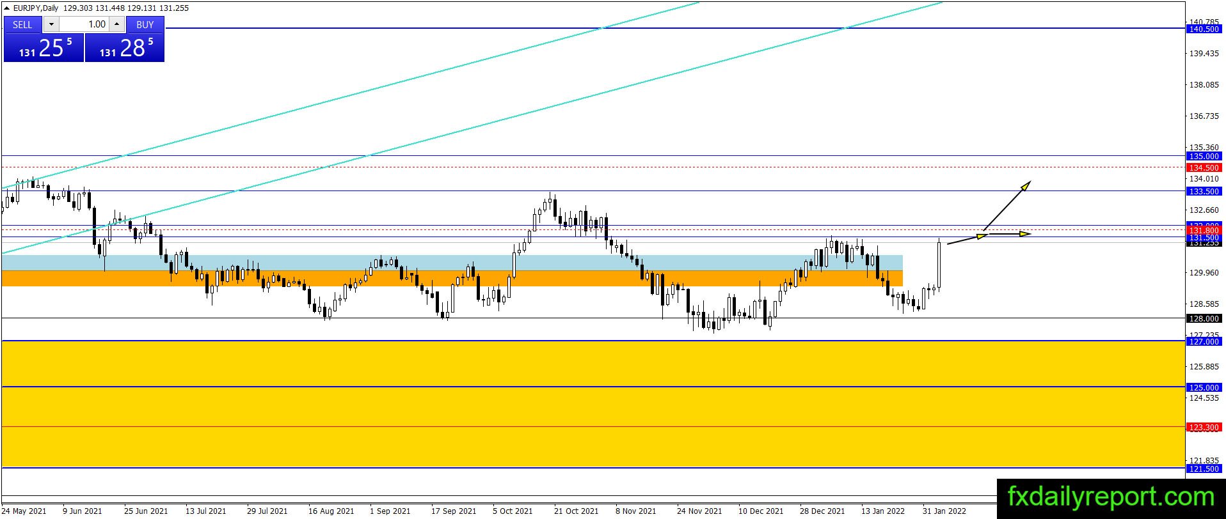The image size is (1226, 519).
Task: Click the 138.085 price scale value
Action: click(x=1204, y=85)
